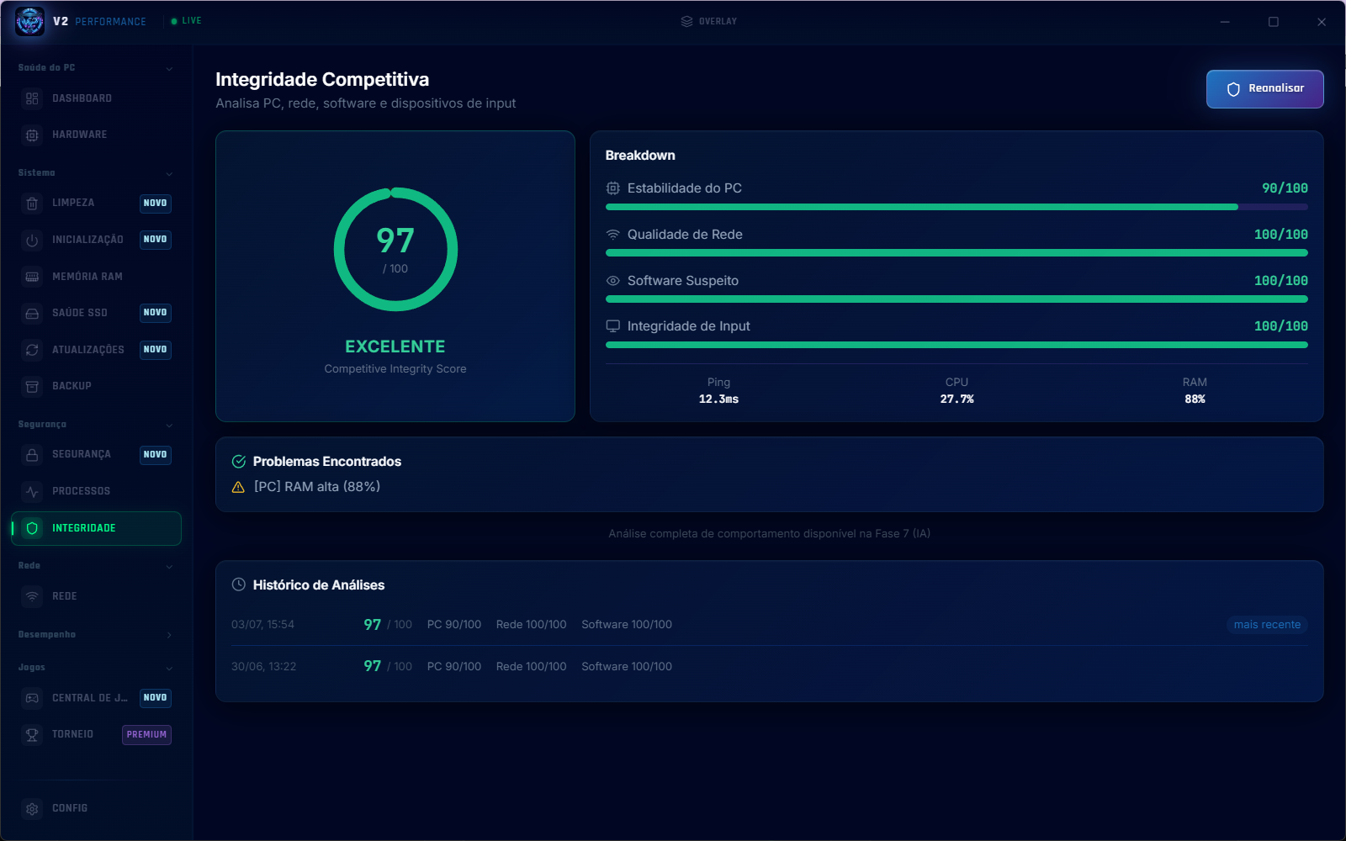
Task: Select the Processos activity icon
Action: [32, 491]
